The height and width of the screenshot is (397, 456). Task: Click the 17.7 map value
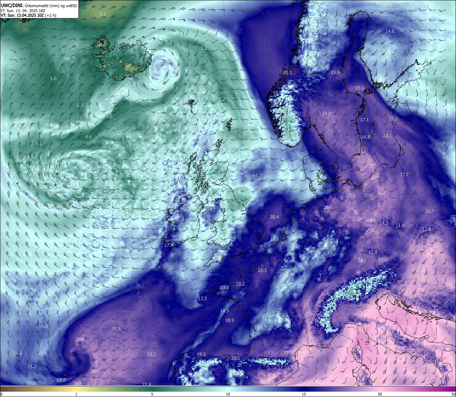(404, 174)
